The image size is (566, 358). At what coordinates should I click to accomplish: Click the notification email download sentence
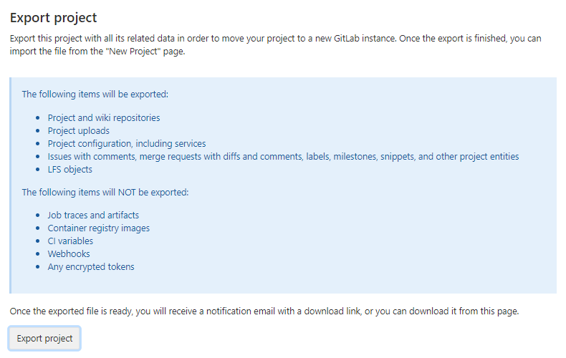(264, 311)
